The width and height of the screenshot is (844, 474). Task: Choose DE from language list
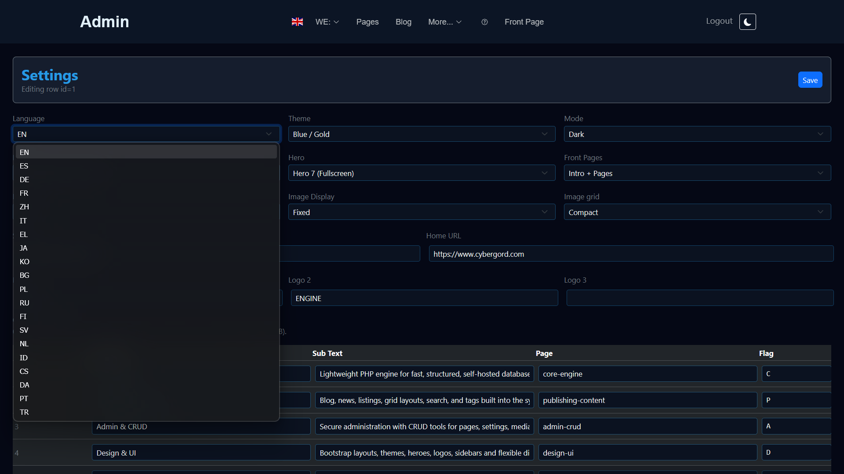[146, 180]
